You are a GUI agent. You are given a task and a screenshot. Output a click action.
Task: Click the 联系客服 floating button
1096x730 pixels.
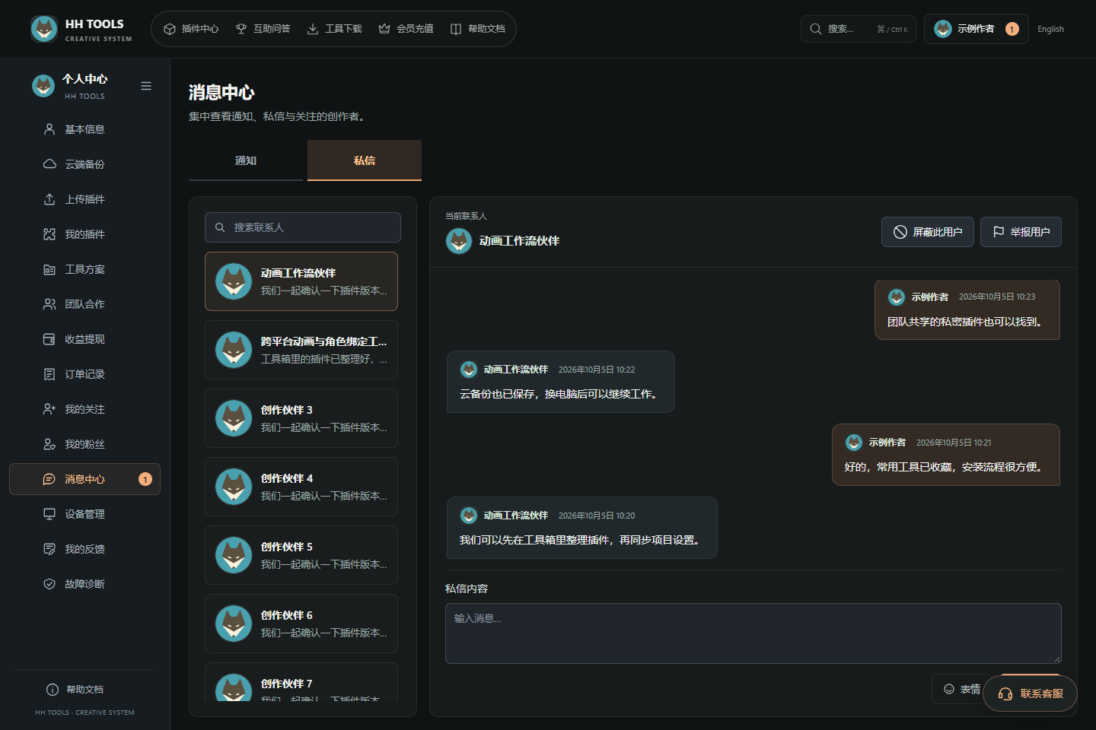(1031, 693)
